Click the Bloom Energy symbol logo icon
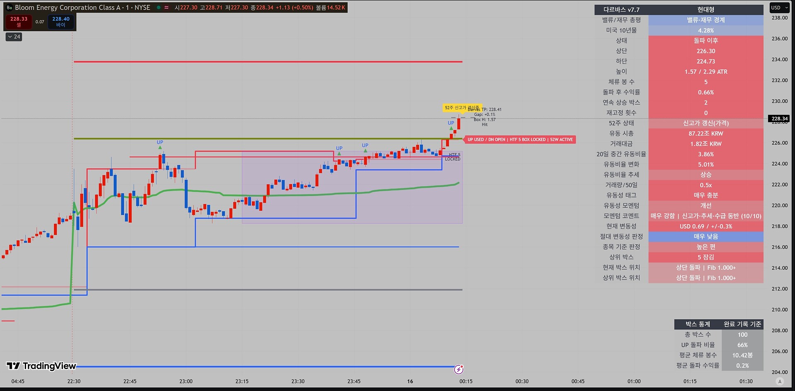Screen dimensions: 795x391 (10, 7)
